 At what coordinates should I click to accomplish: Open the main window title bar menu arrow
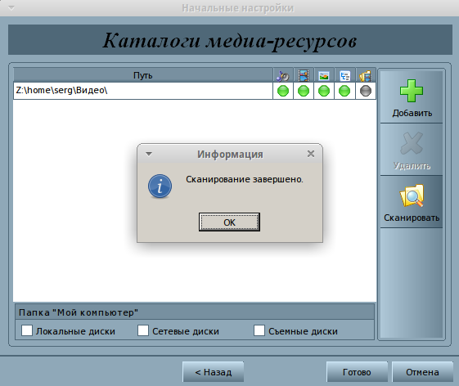point(11,8)
